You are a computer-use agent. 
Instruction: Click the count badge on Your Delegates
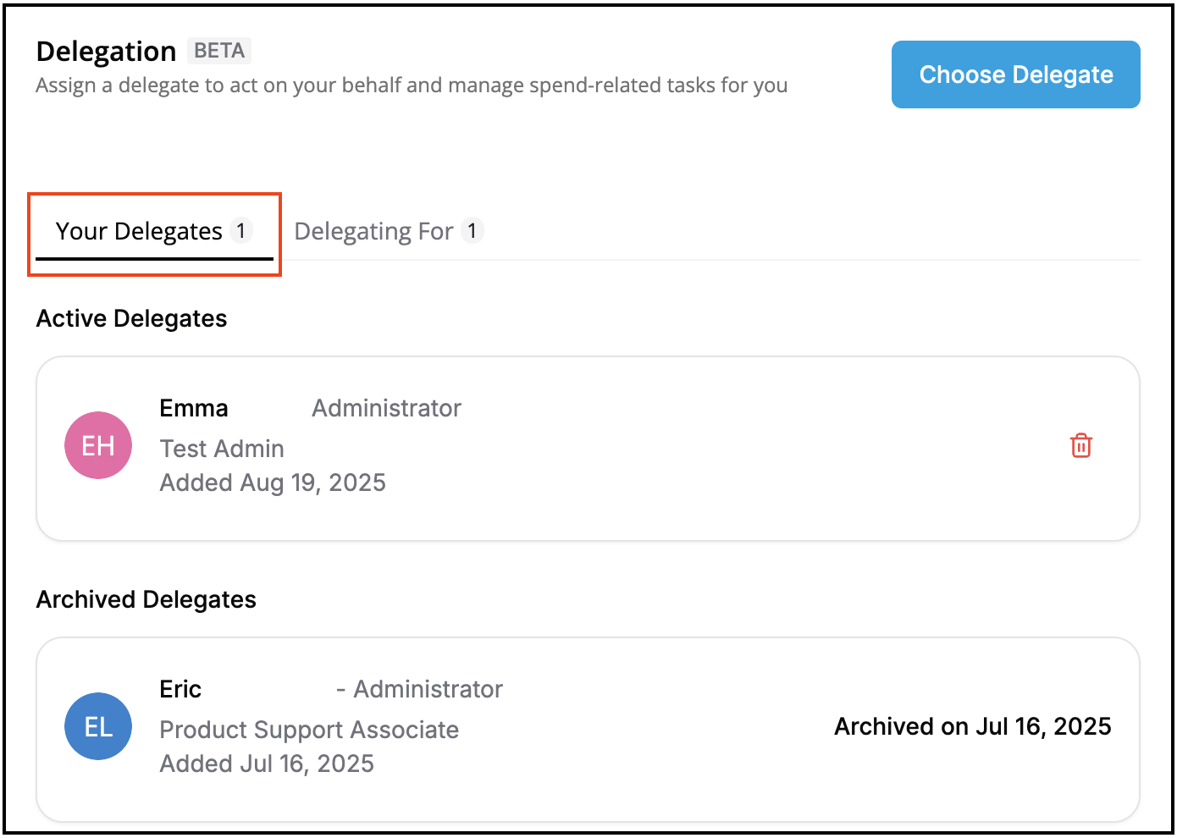pyautogui.click(x=240, y=229)
